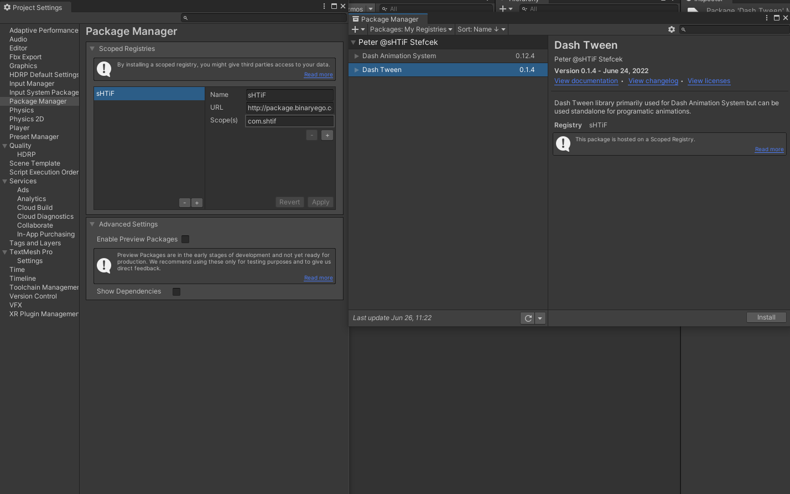790x494 pixels.
Task: Click the plus icon to add a scope entry
Action: [x=327, y=135]
